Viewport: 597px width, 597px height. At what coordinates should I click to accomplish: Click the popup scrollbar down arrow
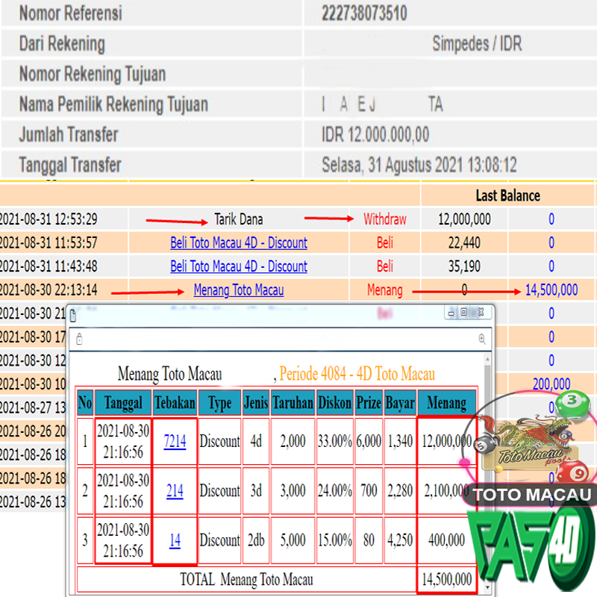click(x=487, y=587)
